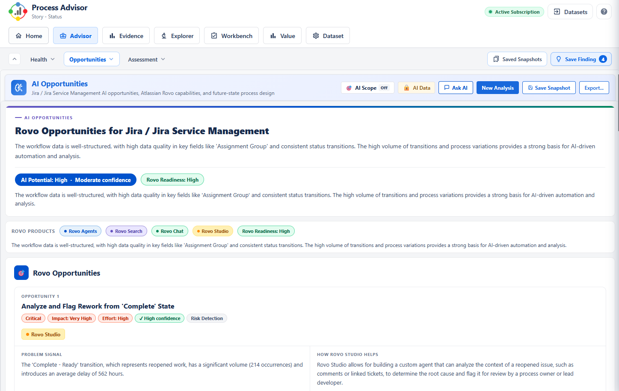619x391 pixels.
Task: Click the 'PROBLEM SIGNAL' label
Action: (x=41, y=354)
